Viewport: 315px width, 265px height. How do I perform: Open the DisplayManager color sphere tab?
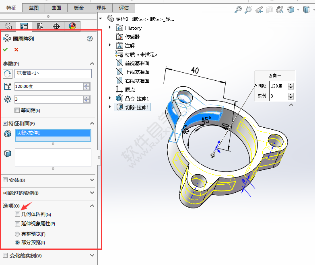point(72,26)
